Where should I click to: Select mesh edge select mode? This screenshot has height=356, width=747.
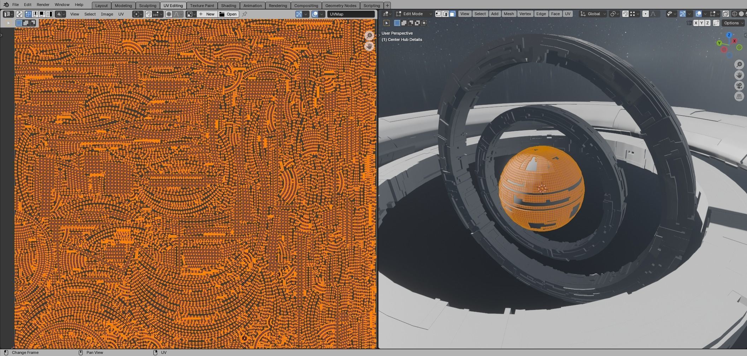click(x=446, y=14)
